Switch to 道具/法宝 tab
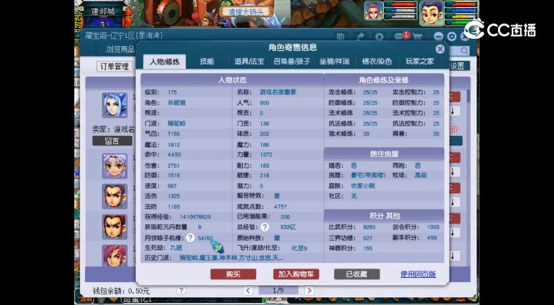Viewport: 554px width, 305px height. click(x=249, y=62)
